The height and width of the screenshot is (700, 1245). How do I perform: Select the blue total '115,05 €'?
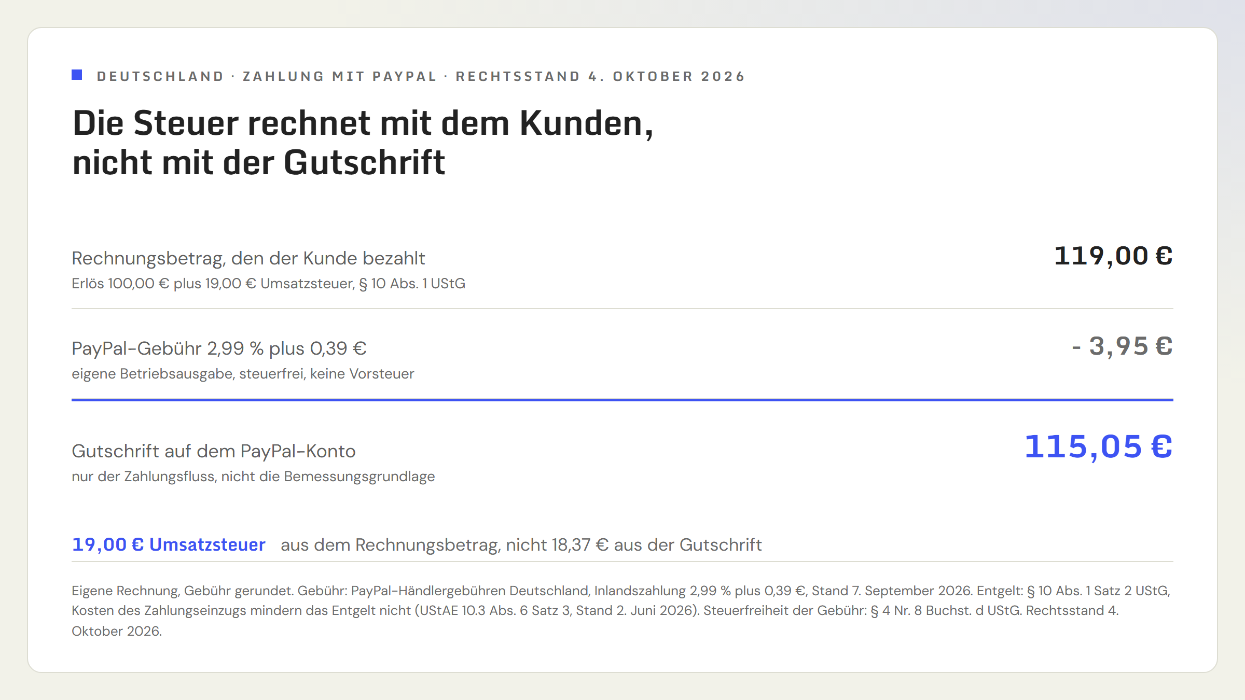coord(1099,447)
